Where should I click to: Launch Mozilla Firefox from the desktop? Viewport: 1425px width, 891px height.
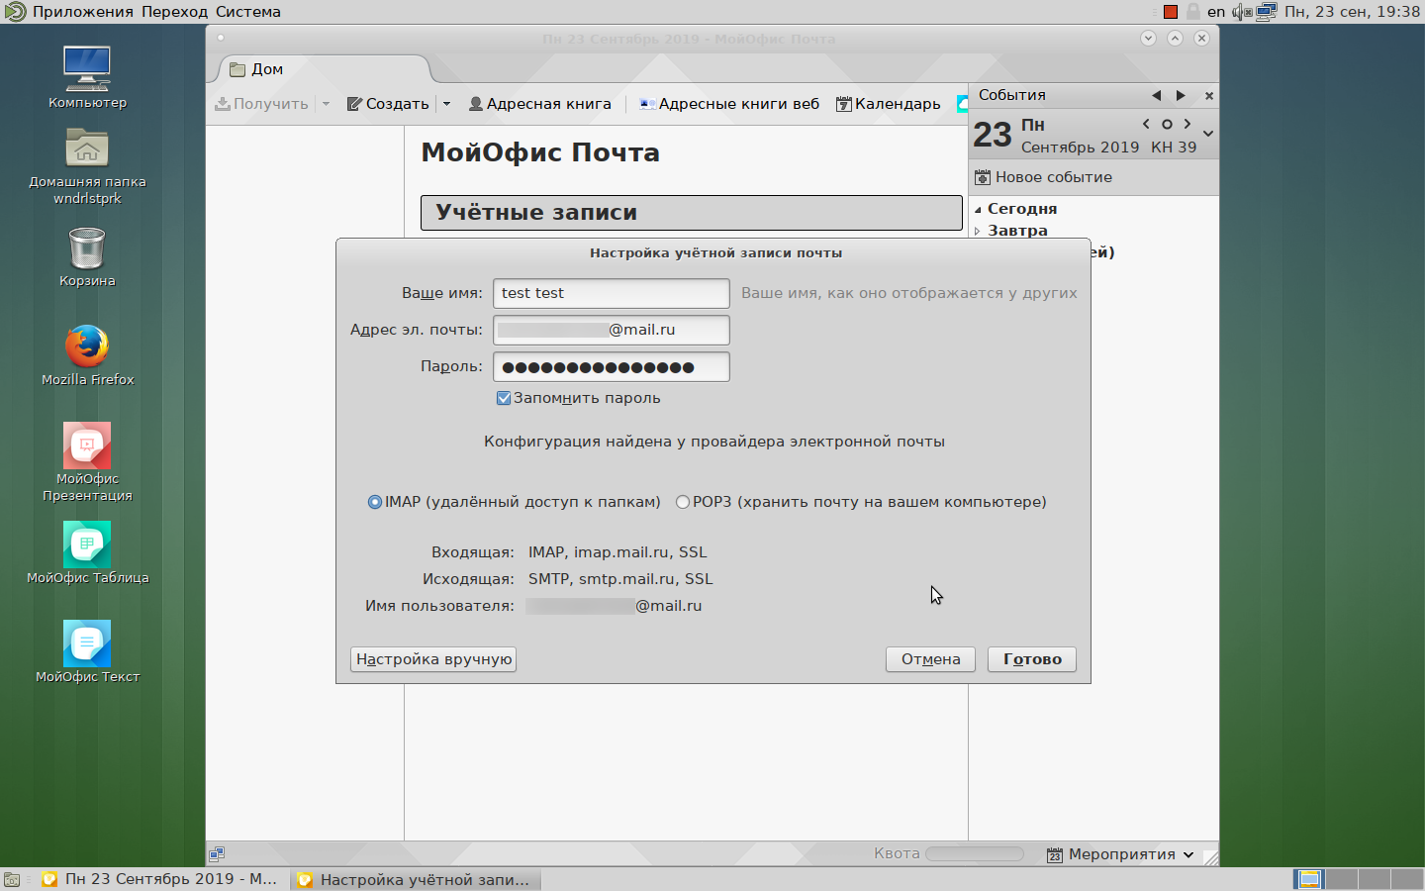(x=87, y=355)
